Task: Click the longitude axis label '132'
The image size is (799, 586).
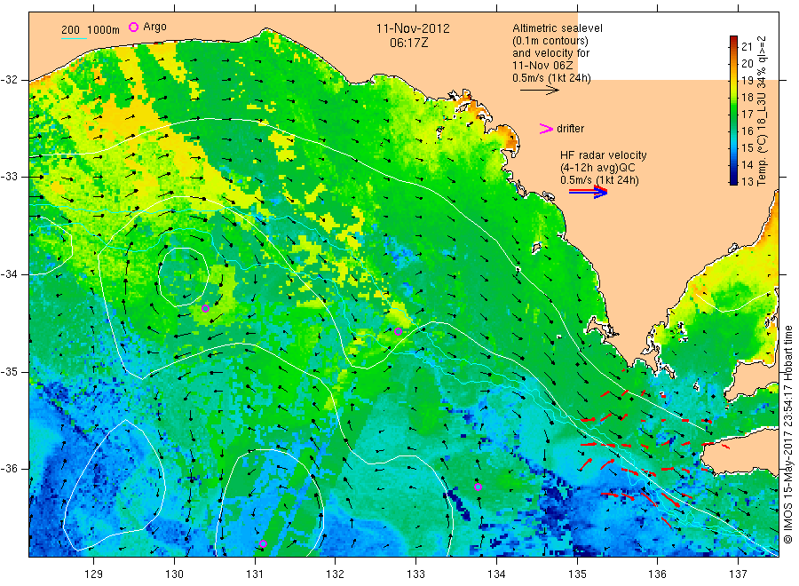Action: coord(336,574)
